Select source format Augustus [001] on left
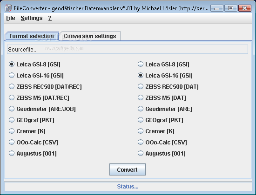 coord(33,154)
